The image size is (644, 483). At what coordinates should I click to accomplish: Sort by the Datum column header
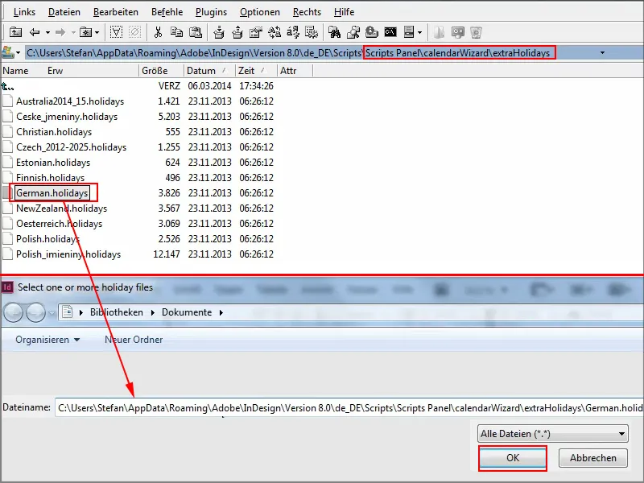click(x=201, y=71)
